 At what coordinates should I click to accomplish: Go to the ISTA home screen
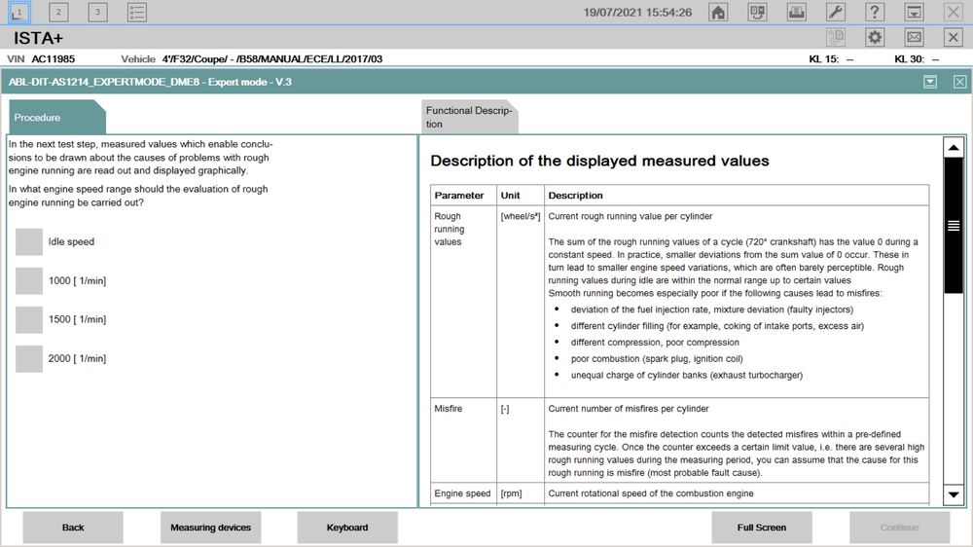click(x=718, y=12)
